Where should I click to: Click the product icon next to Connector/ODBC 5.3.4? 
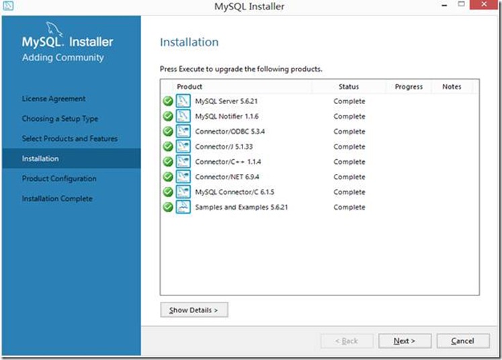click(x=183, y=131)
